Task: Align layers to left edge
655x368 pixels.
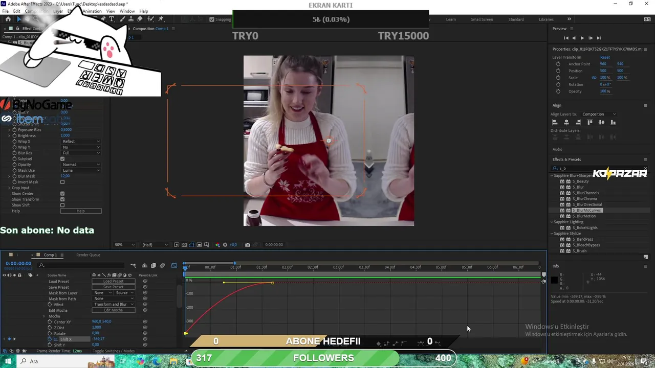Action: click(x=555, y=122)
